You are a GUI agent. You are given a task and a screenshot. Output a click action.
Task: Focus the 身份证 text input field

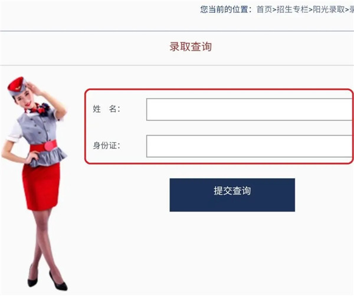(x=250, y=146)
